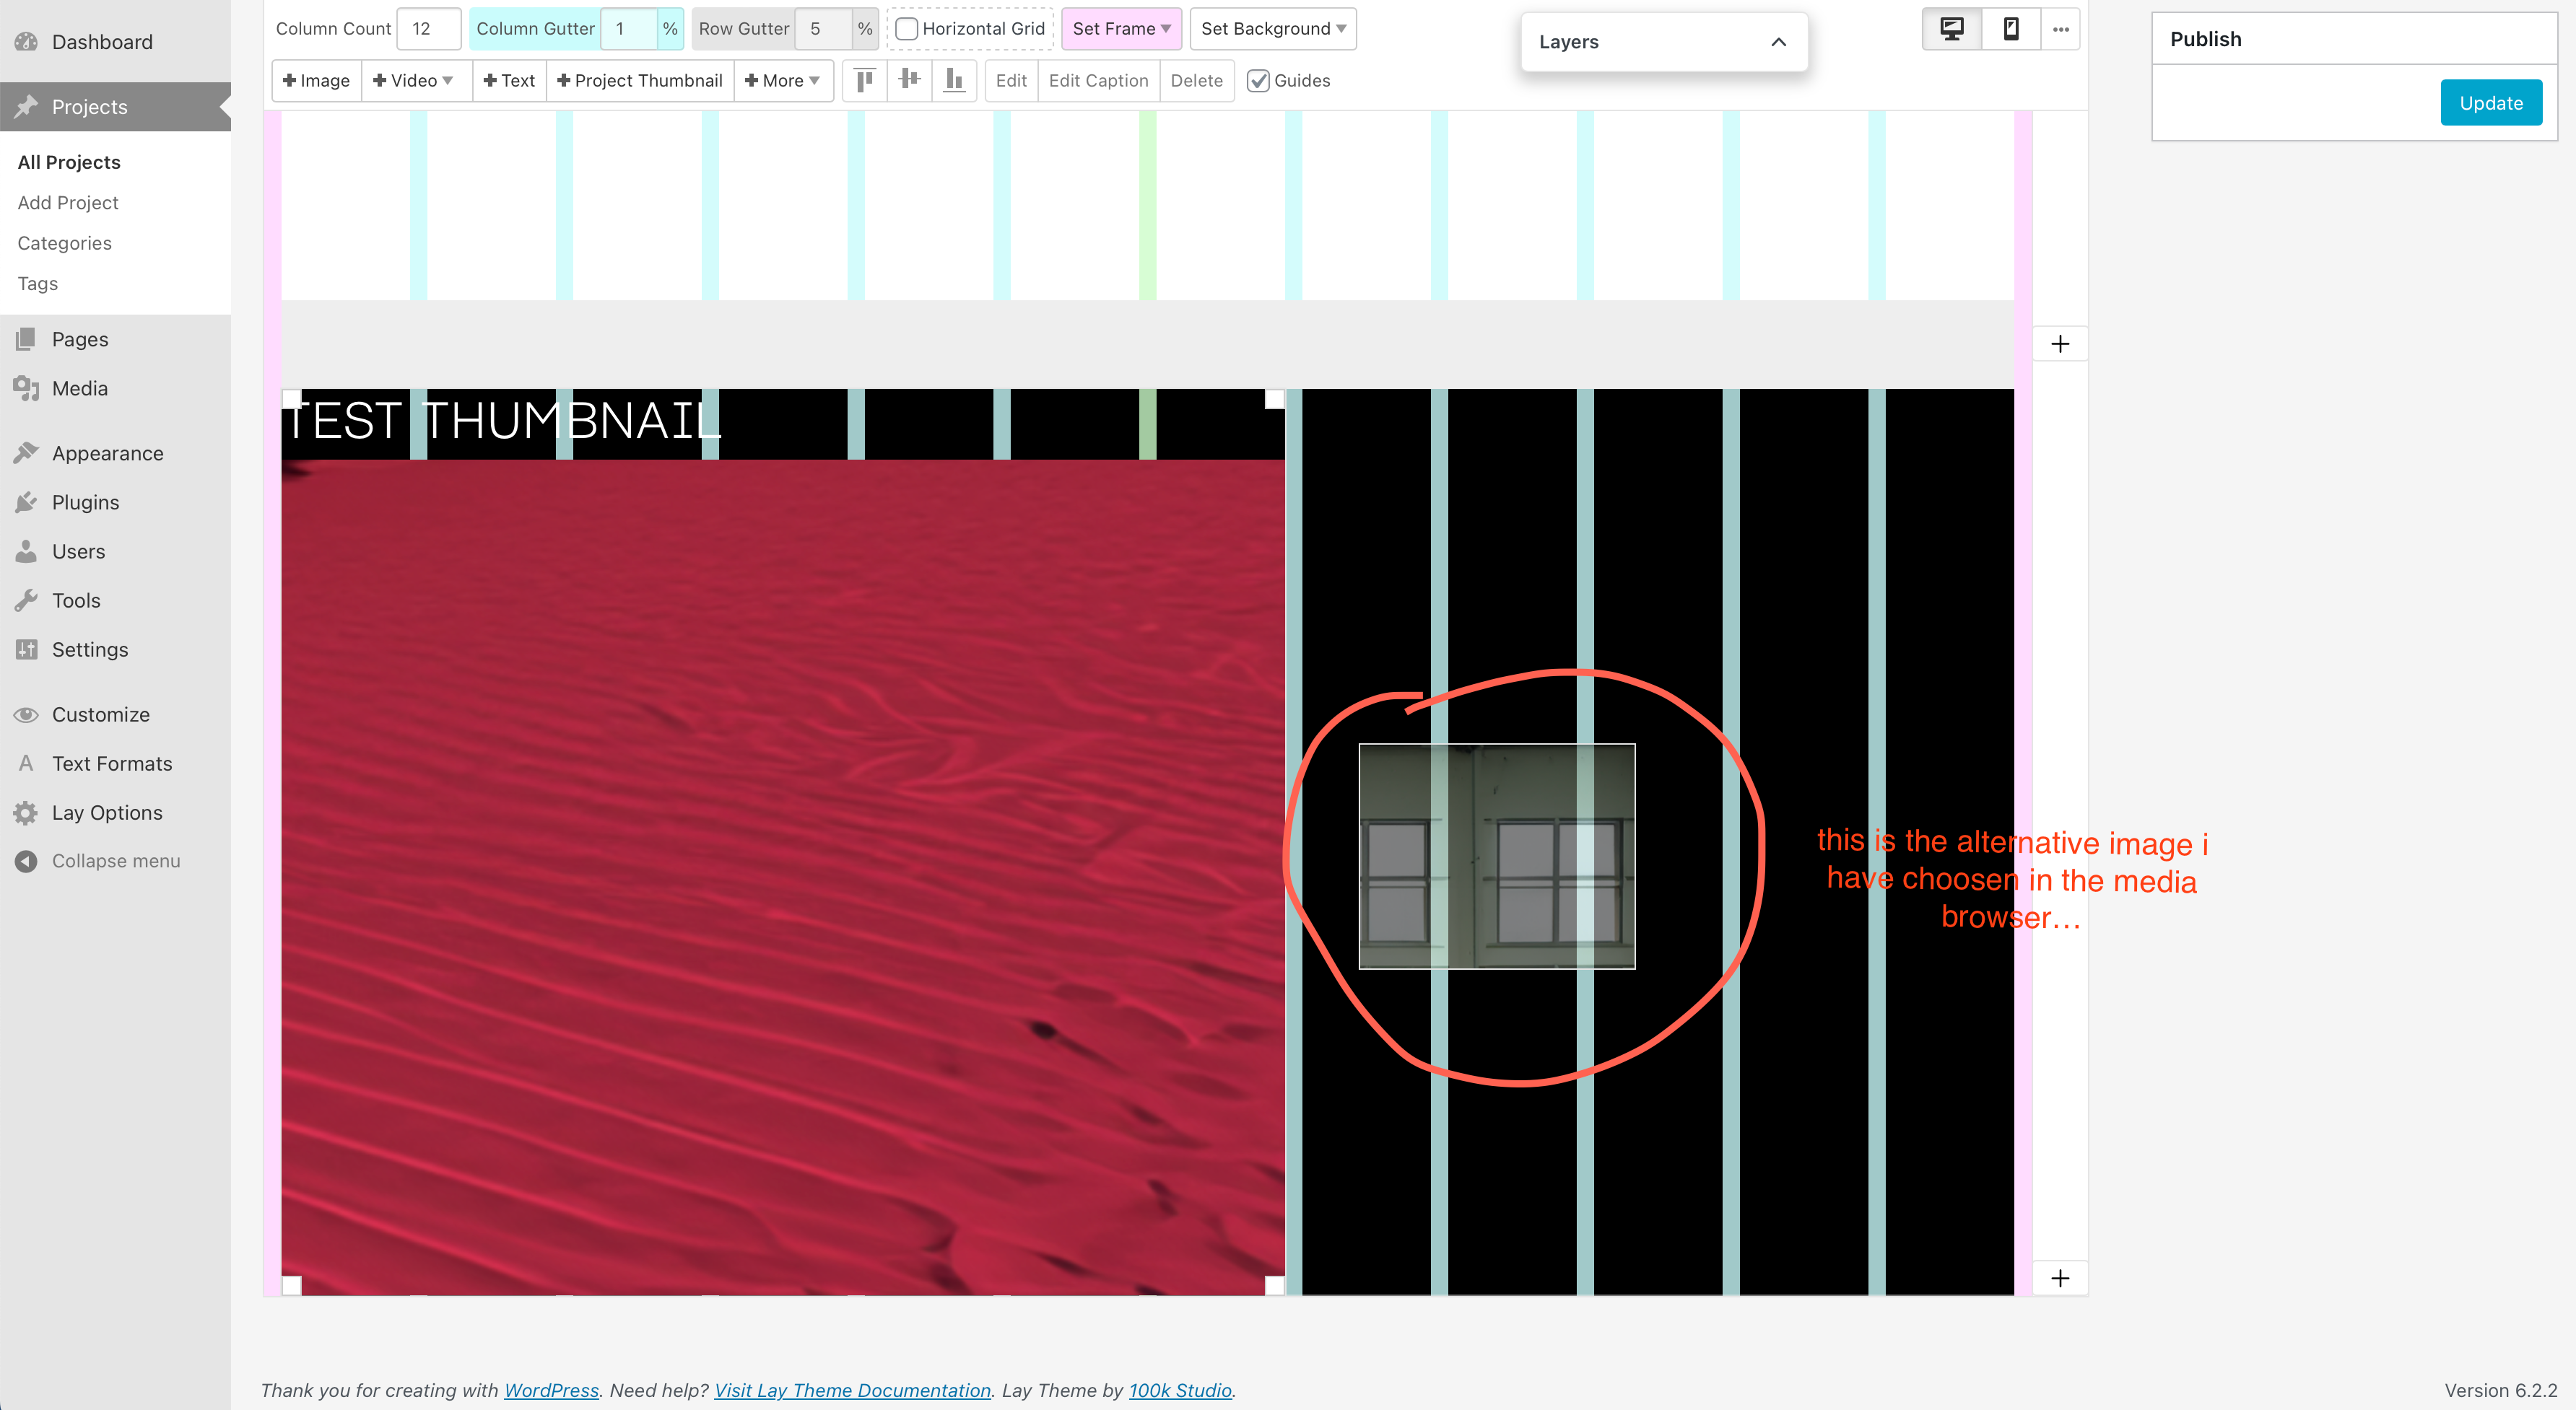This screenshot has width=2576, height=1410.
Task: Open the Set Background dropdown
Action: pos(1272,29)
